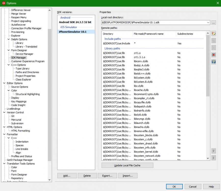Collapse the Editor Options tree node
This screenshot has height=191, width=221.
pos(4,83)
